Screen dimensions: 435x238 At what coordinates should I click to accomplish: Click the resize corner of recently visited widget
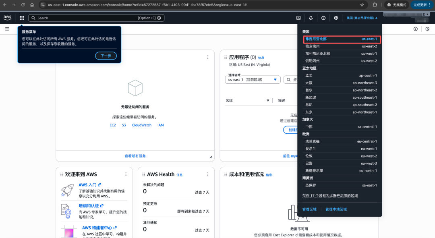point(211,157)
